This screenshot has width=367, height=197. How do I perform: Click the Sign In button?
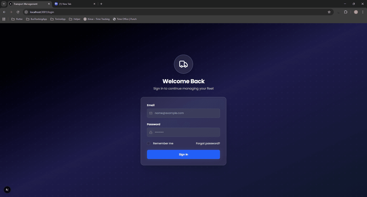click(x=183, y=154)
